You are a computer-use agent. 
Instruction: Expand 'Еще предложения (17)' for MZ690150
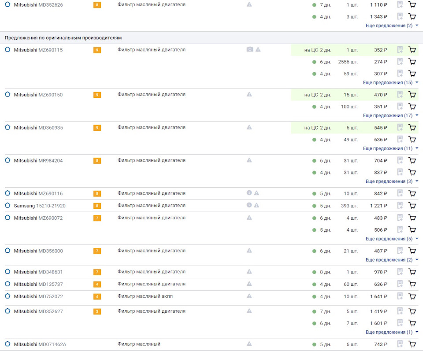coord(390,115)
